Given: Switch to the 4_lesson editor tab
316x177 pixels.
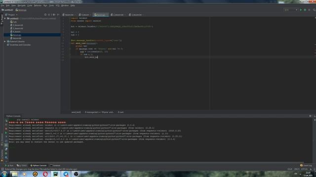Looking at the screenshot, I should (x=85, y=15).
